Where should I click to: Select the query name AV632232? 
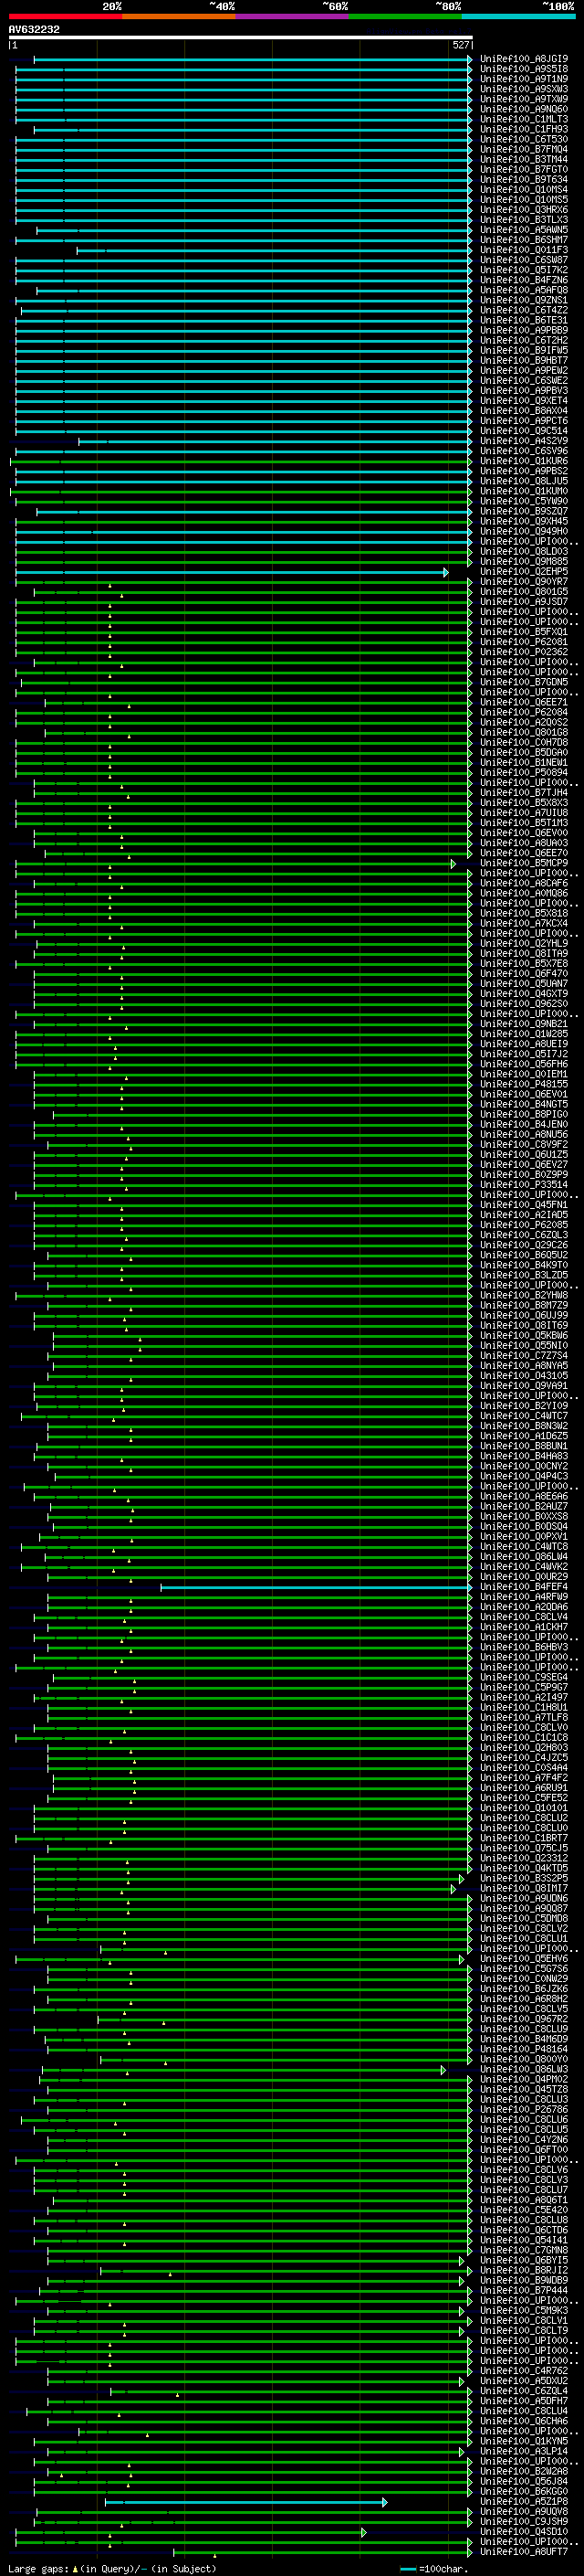(x=34, y=29)
